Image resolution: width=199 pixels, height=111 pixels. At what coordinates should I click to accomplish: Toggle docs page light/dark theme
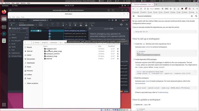click(x=192, y=16)
